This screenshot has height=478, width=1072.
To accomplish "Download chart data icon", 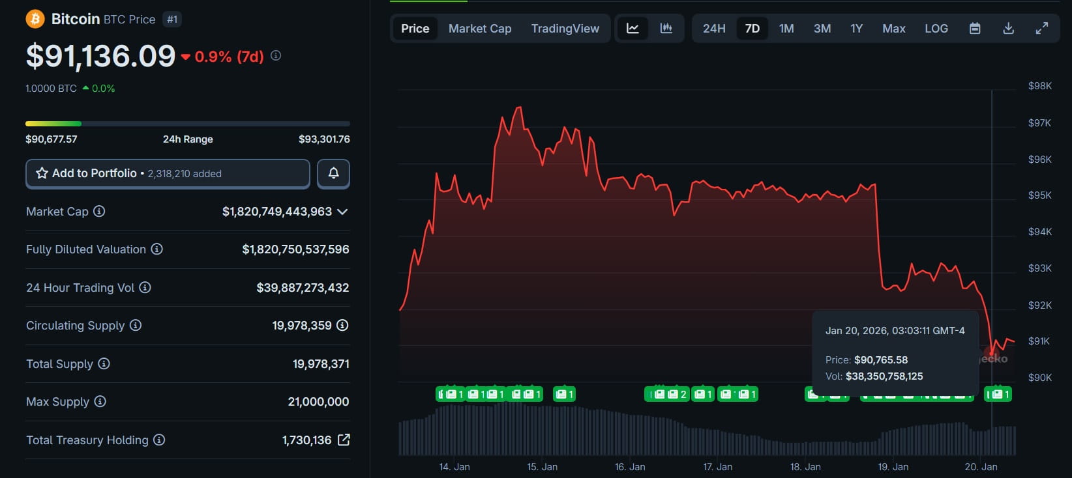I will pos(1008,28).
